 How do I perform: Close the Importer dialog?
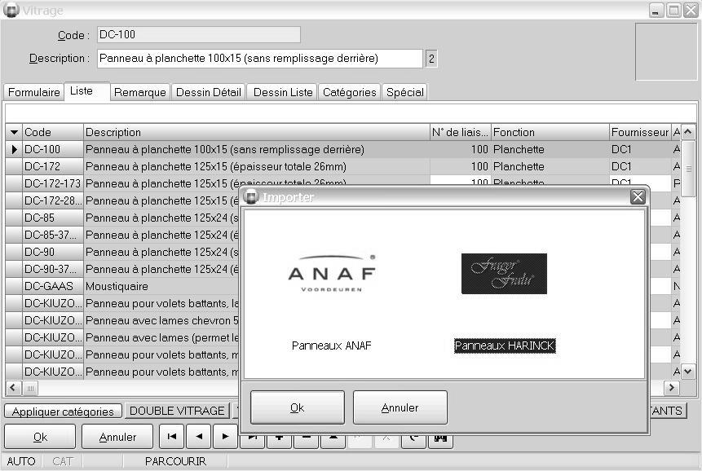tap(638, 197)
